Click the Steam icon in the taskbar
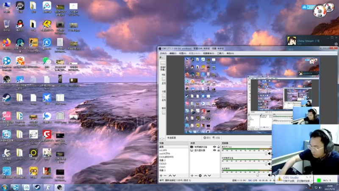 [x=37, y=188]
